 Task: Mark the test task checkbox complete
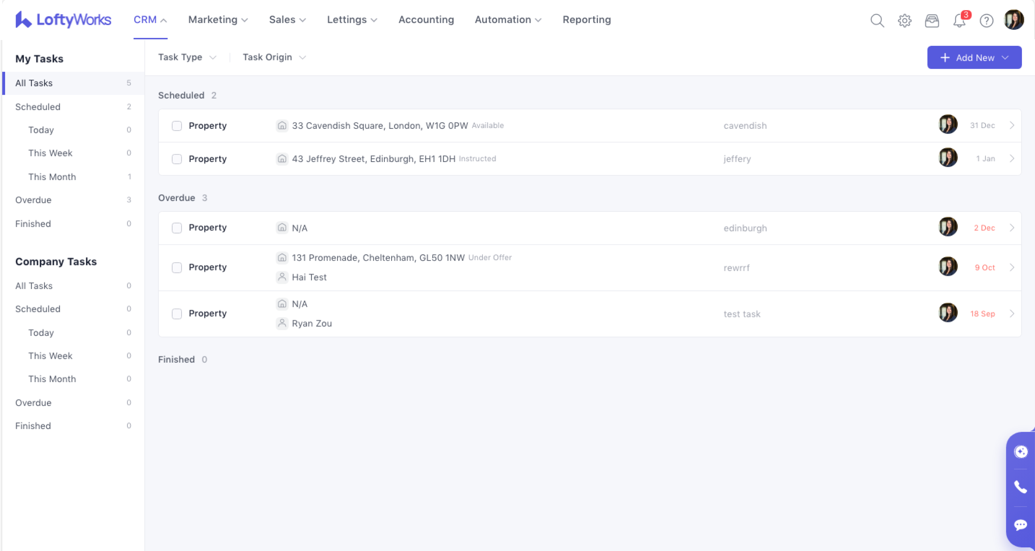click(177, 314)
